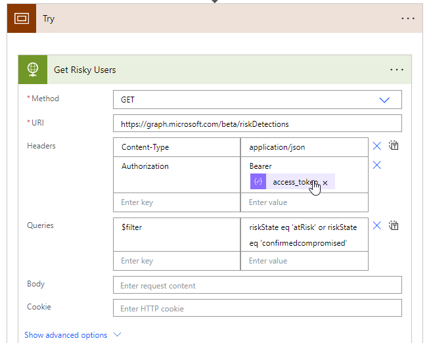431x343 pixels.
Task: Delete the $filter query row
Action: click(377, 226)
